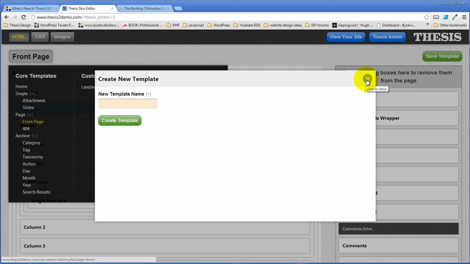Open the Images editor tab
The image size is (470, 264).
pyautogui.click(x=62, y=37)
